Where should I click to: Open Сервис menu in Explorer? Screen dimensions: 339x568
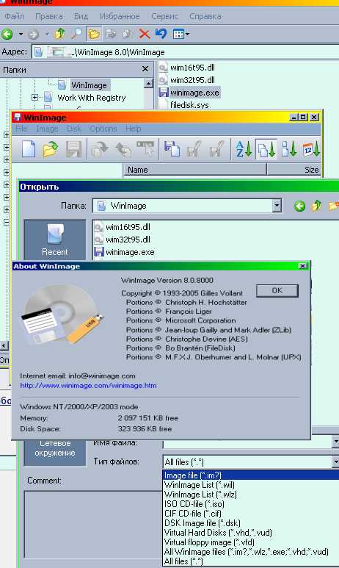point(164,16)
